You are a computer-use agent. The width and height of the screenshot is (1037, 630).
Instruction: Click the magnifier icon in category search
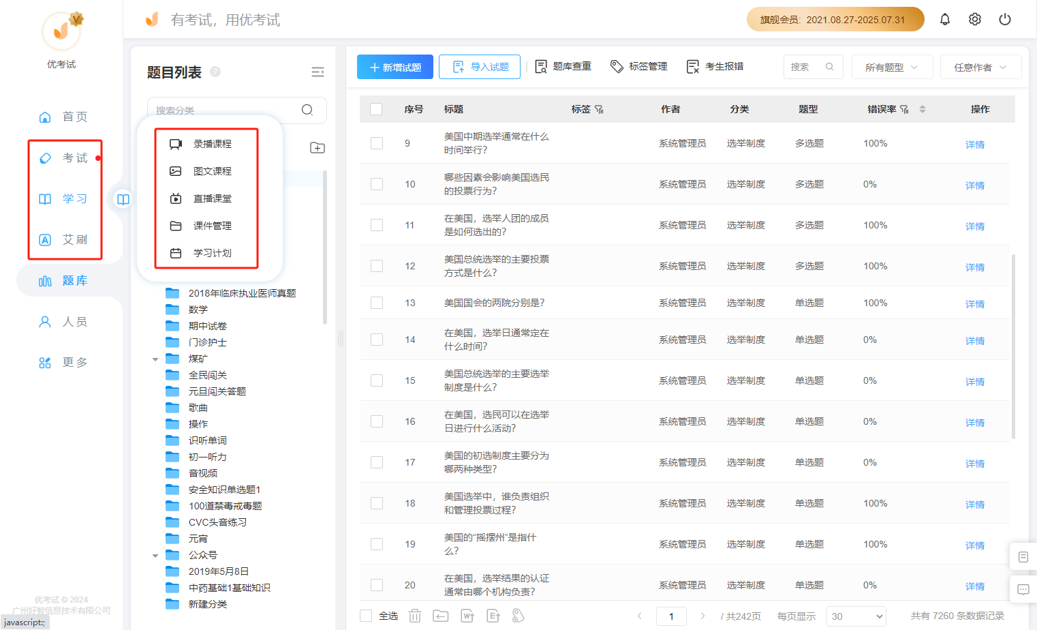click(x=307, y=110)
